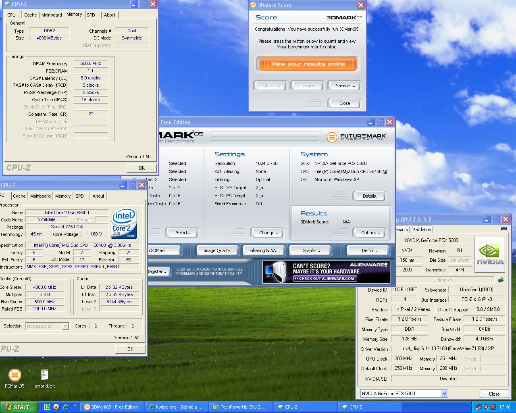The height and width of the screenshot is (413, 516).
Task: Open Cache tab in Memory CPU-Z window
Action: 31,15
